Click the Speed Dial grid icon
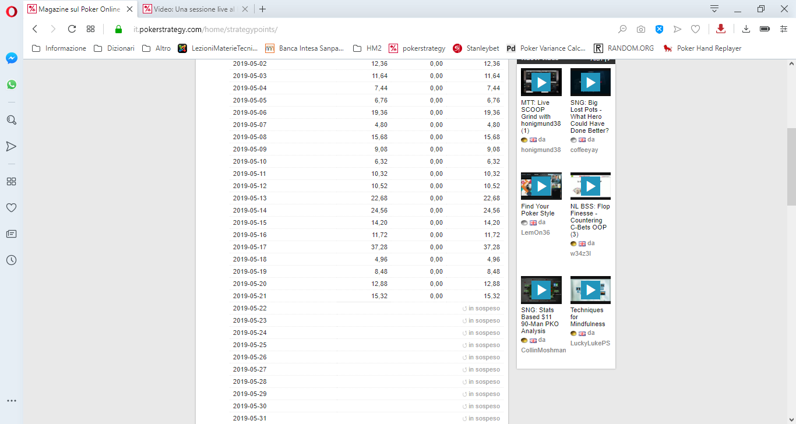Viewport: 796px width, 424px height. (x=90, y=29)
